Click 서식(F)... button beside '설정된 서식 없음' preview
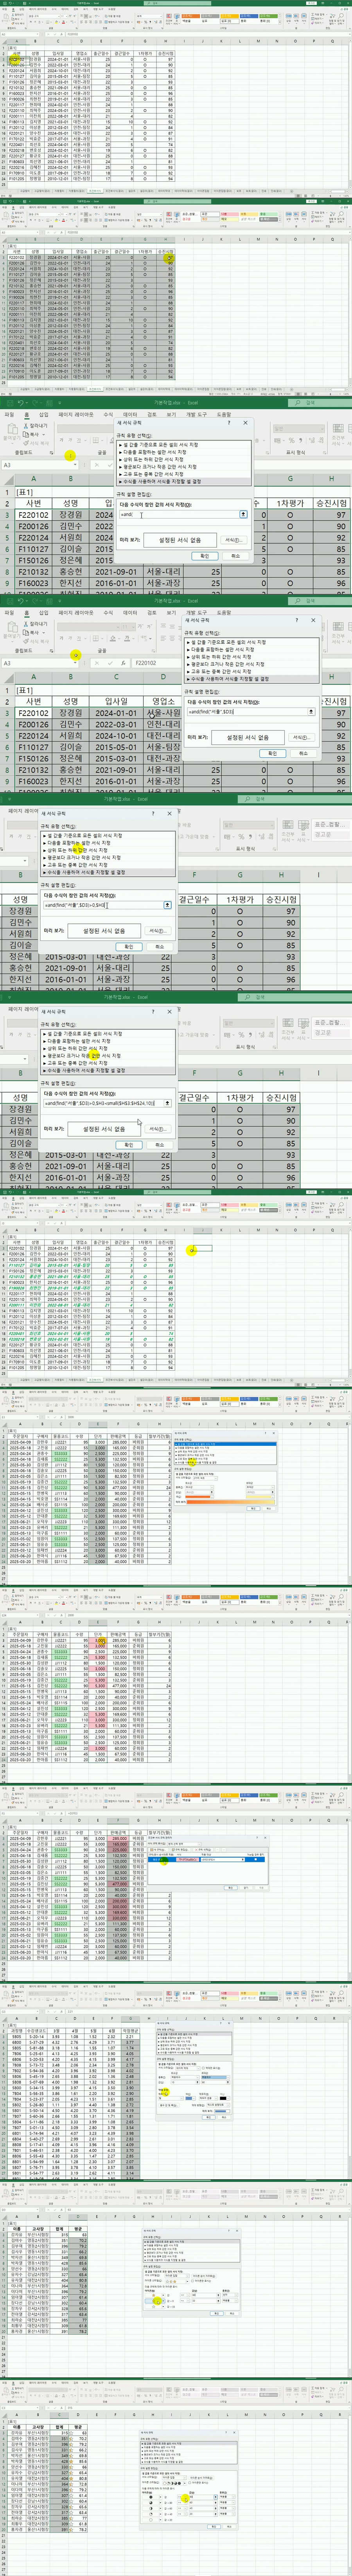Image resolution: width=352 pixels, height=2576 pixels. pyautogui.click(x=232, y=540)
